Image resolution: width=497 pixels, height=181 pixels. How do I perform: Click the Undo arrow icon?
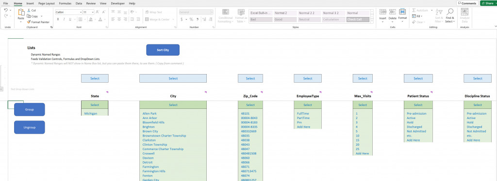coord(5,11)
